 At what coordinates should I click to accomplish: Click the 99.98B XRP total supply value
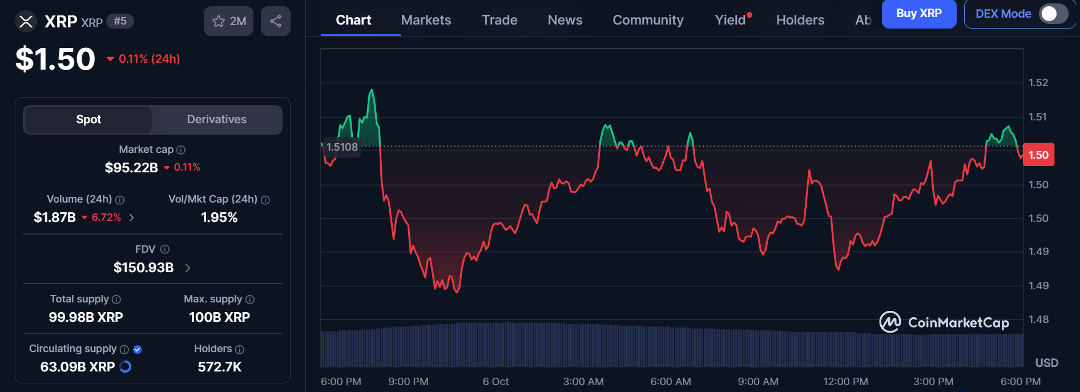86,317
